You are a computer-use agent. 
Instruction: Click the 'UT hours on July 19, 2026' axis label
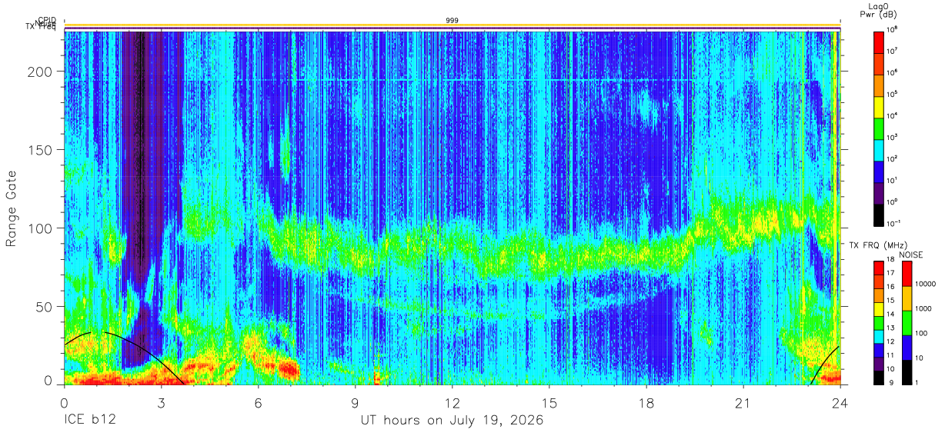[x=452, y=421]
